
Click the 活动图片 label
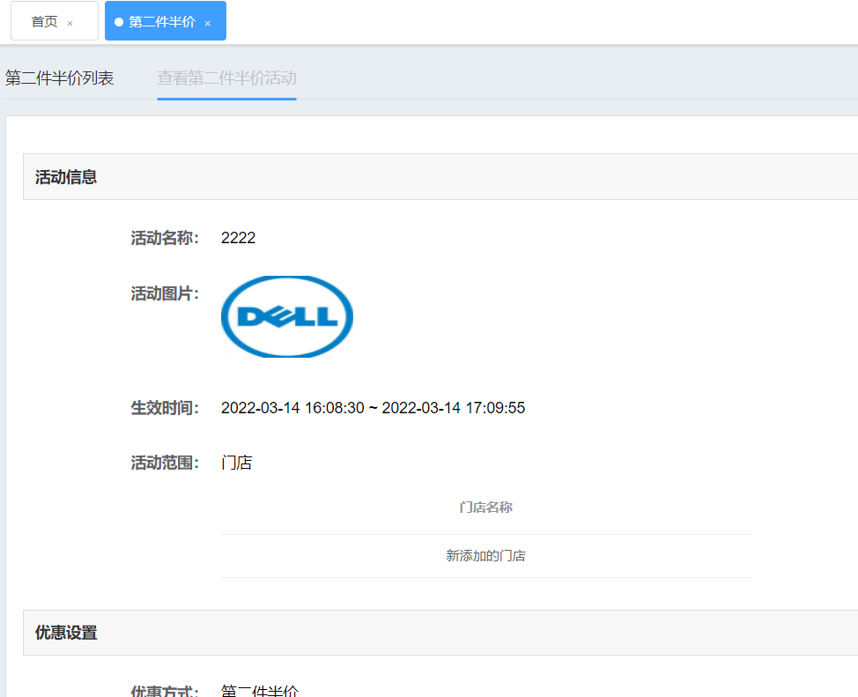[x=165, y=293]
